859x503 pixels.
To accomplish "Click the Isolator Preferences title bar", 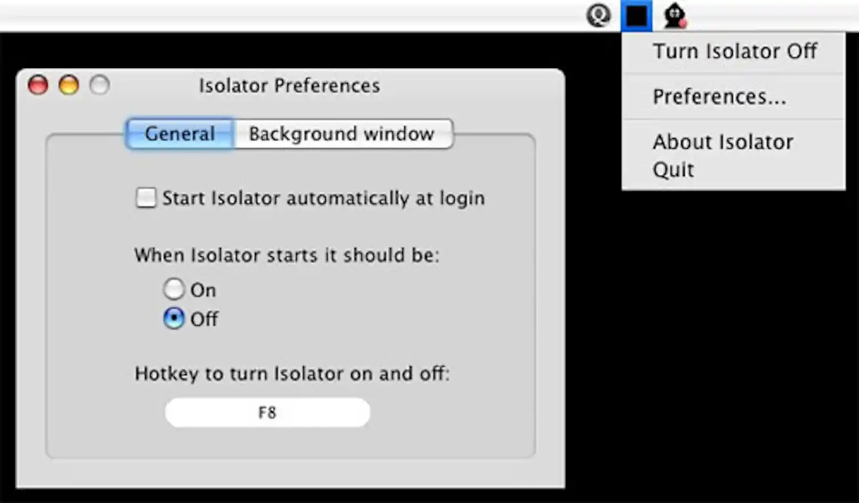I will [289, 85].
